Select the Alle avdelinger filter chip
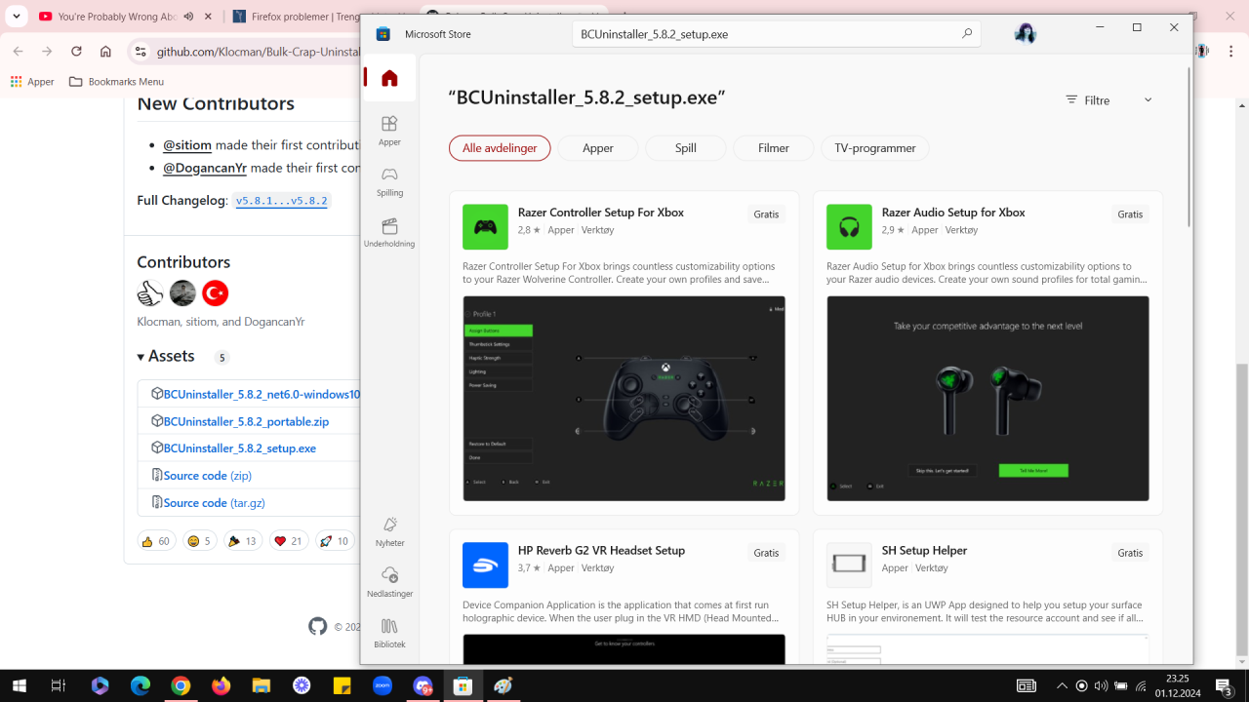Image resolution: width=1249 pixels, height=702 pixels. point(500,148)
